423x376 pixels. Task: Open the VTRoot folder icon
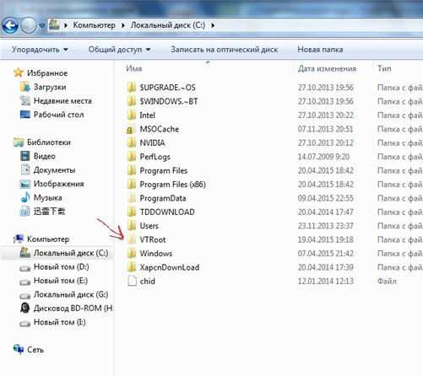pos(132,239)
